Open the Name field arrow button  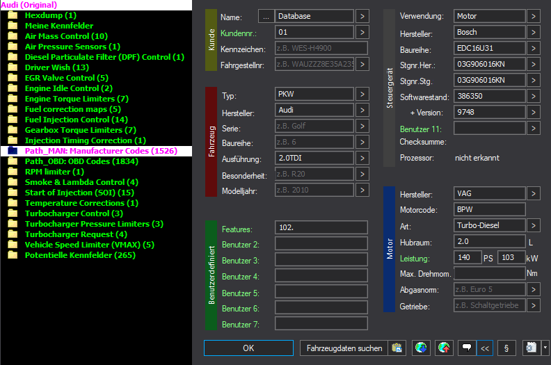(x=362, y=16)
